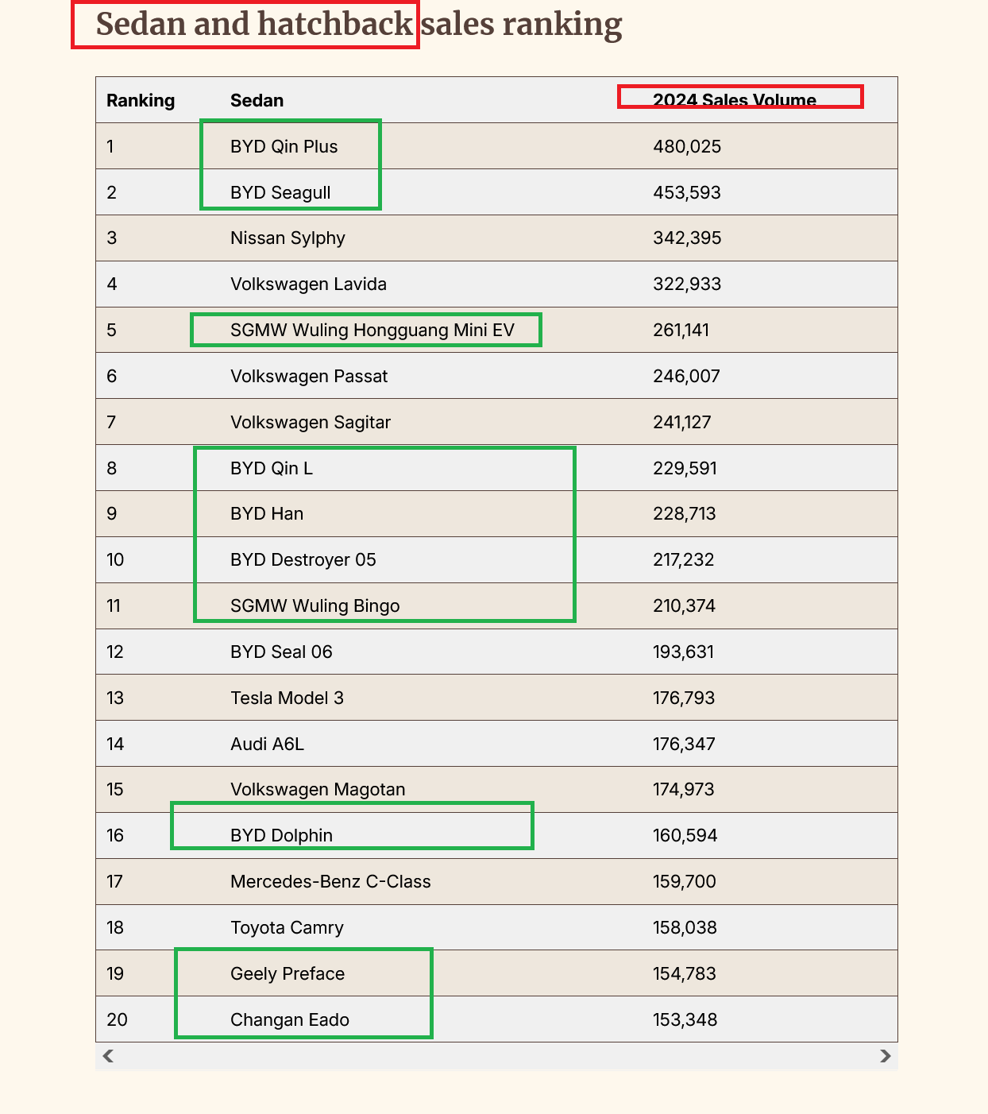Click ranking number 1 in first row

pos(110,146)
